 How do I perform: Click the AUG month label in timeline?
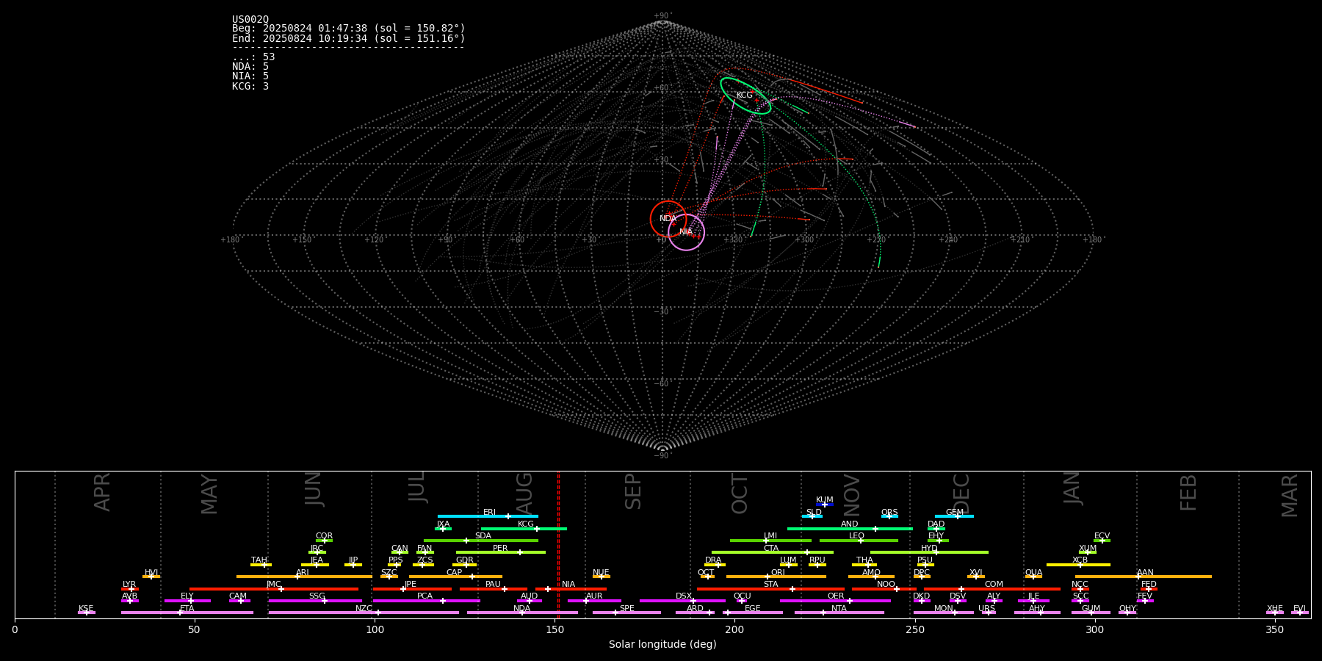click(524, 494)
